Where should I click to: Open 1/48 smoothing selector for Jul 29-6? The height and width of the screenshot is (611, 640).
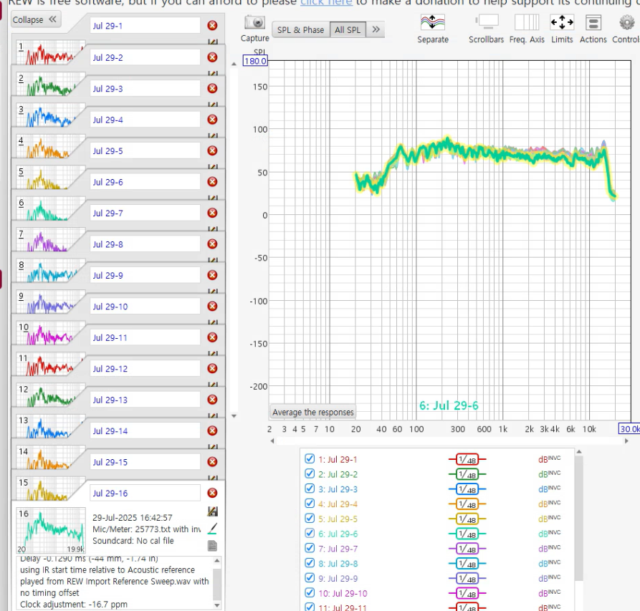coord(467,534)
